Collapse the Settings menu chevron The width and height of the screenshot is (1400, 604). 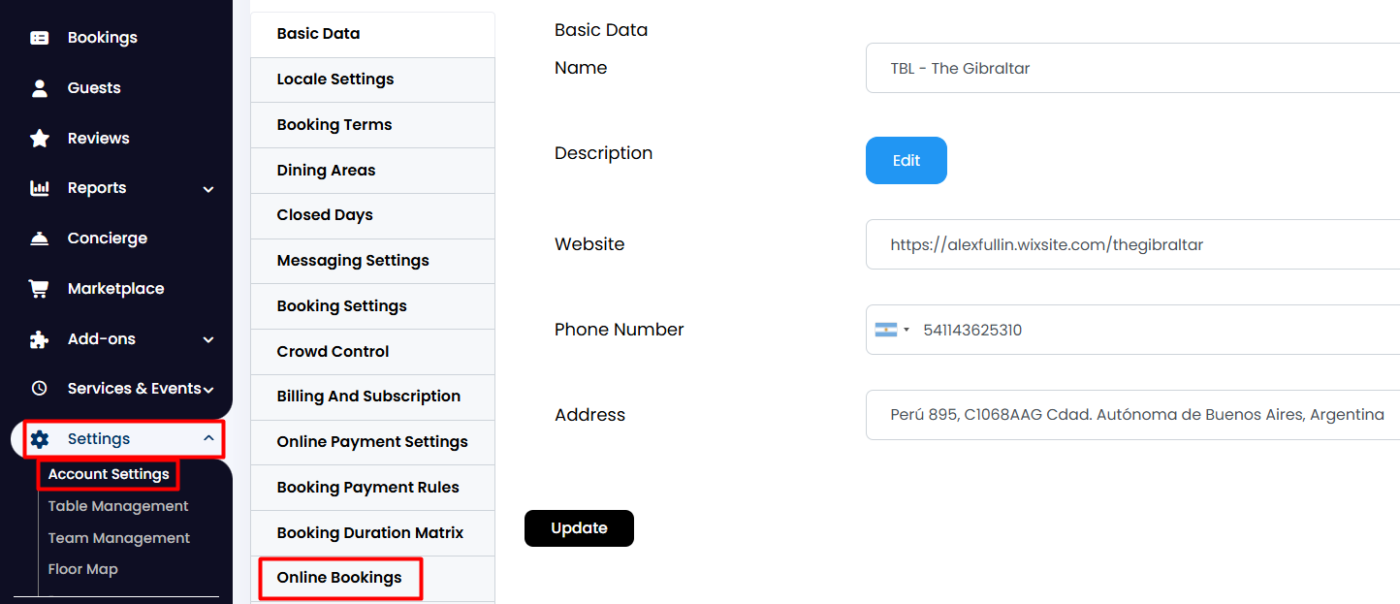tap(208, 439)
